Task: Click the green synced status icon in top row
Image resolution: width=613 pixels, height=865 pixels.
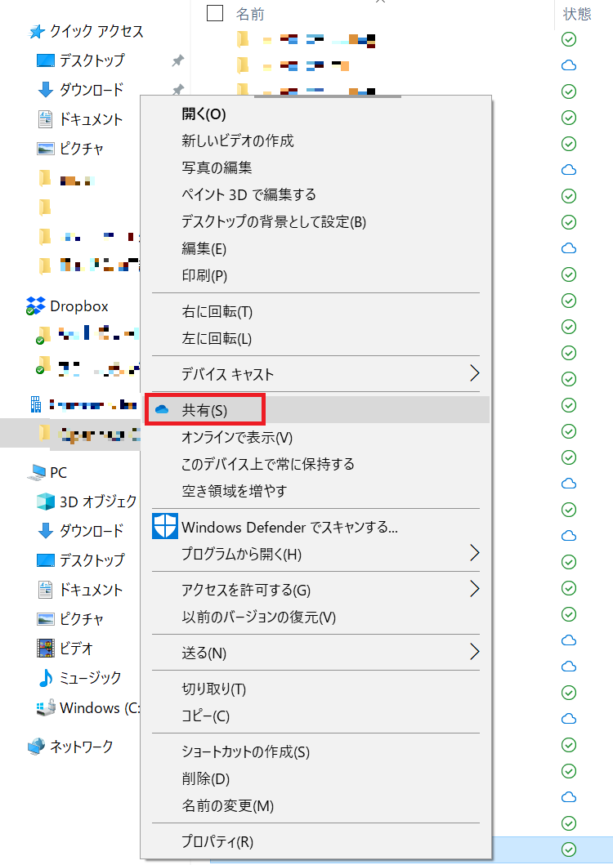Action: (x=569, y=39)
